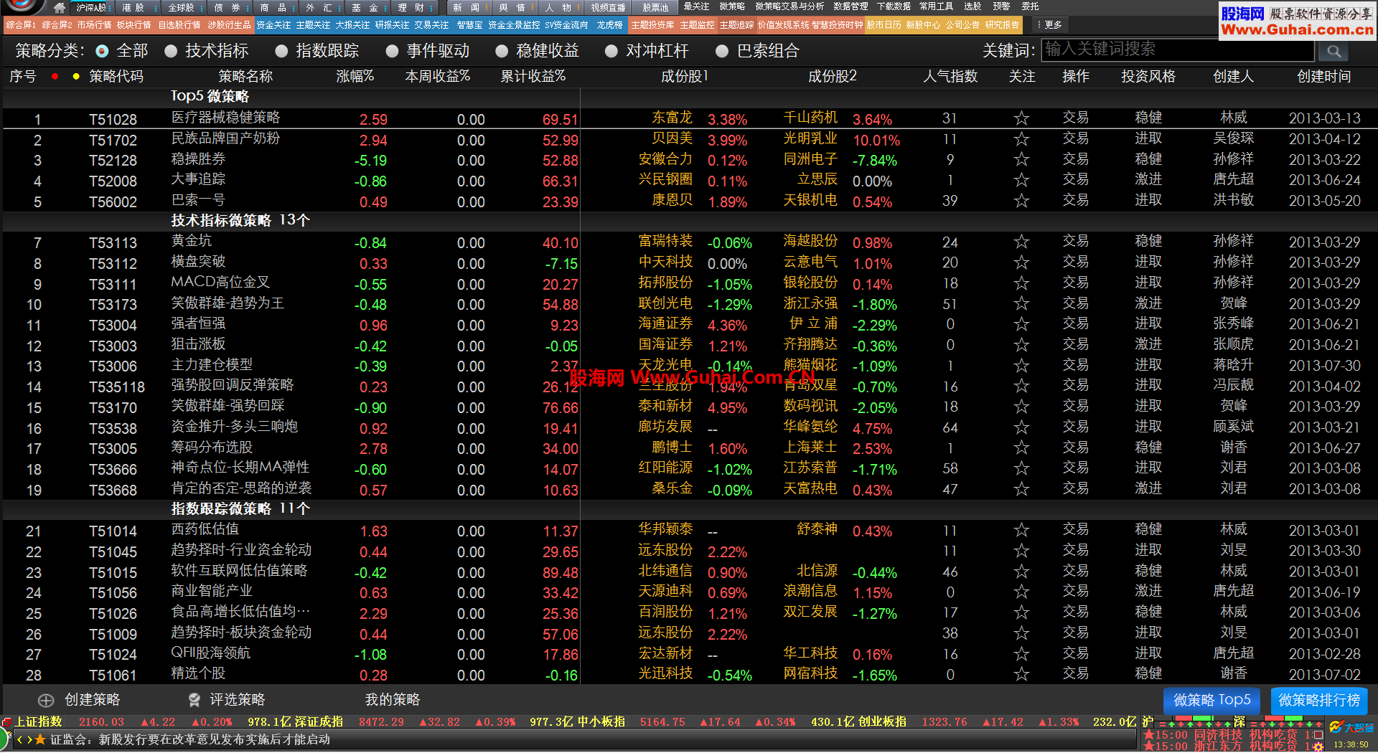Expand the 更多 menu
The image size is (1378, 753).
pos(1050,25)
